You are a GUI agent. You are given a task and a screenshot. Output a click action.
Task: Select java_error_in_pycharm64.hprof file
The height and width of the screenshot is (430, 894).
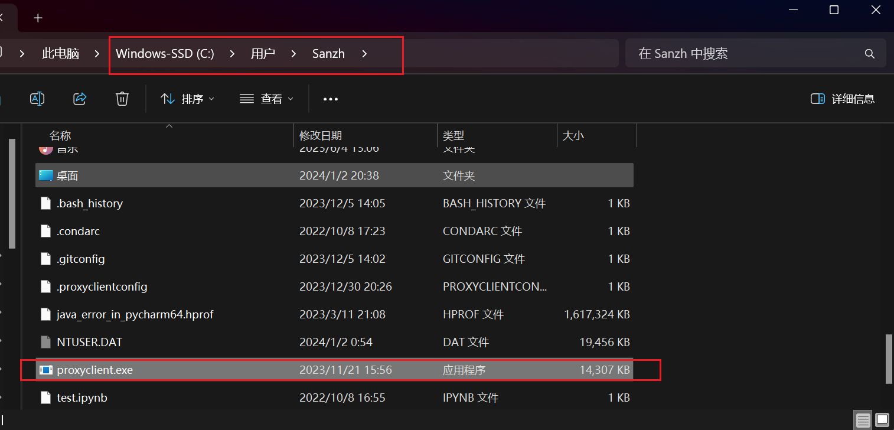click(335, 314)
